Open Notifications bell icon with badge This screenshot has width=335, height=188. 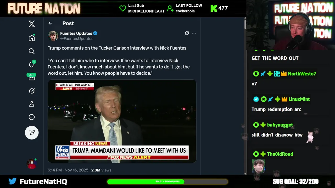[x=32, y=64]
